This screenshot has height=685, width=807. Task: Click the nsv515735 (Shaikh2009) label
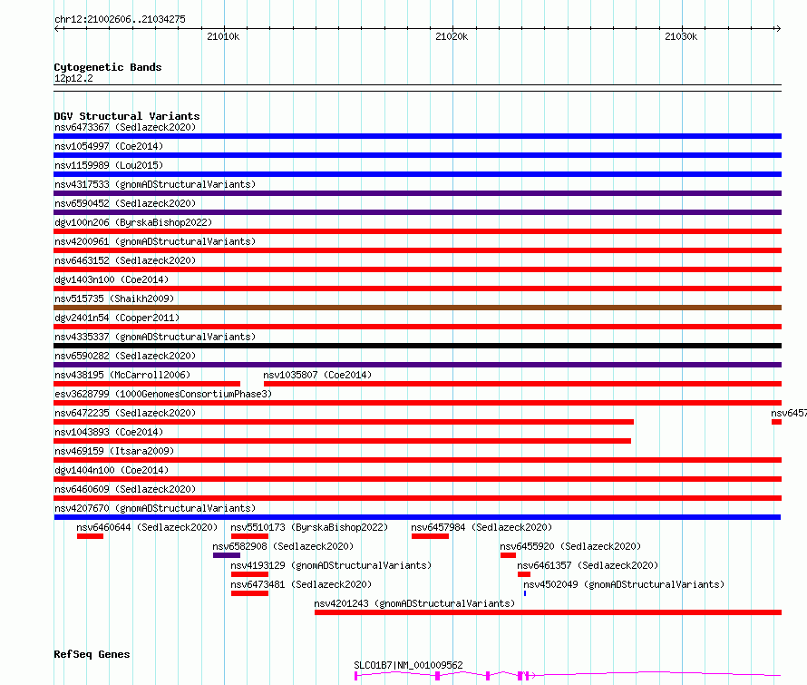pyautogui.click(x=114, y=298)
